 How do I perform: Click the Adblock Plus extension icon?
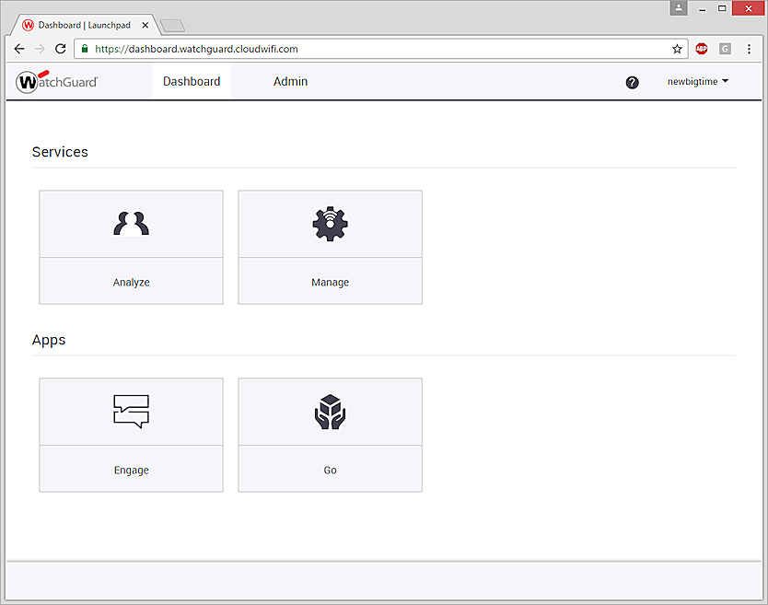coord(702,49)
